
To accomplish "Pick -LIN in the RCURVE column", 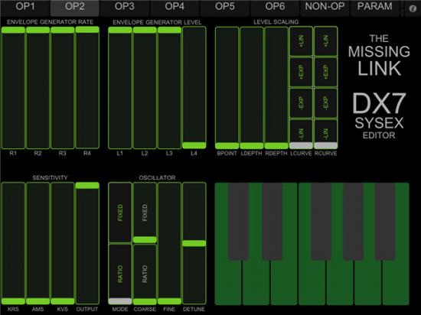I will click(x=325, y=133).
